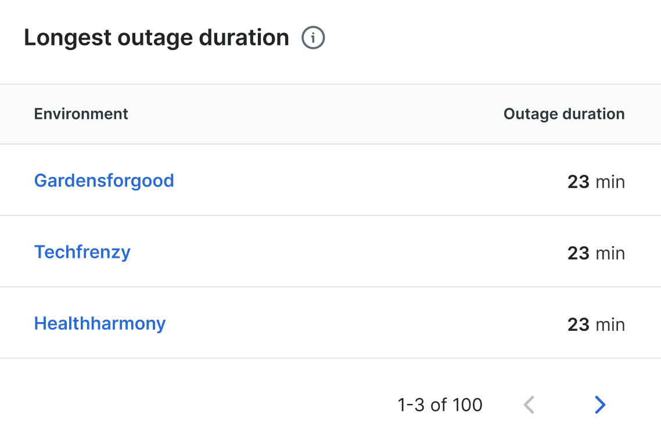661x440 pixels.
Task: Click the Outage duration column header
Action: (564, 114)
